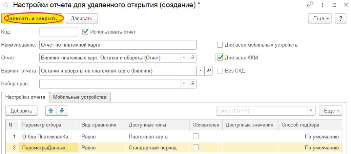This screenshot has height=154, width=351.
Task: Switch to the Мобильные устройства tab
Action: pyautogui.click(x=80, y=97)
